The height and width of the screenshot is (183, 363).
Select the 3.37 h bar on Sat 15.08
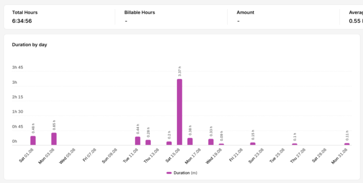[179, 112]
